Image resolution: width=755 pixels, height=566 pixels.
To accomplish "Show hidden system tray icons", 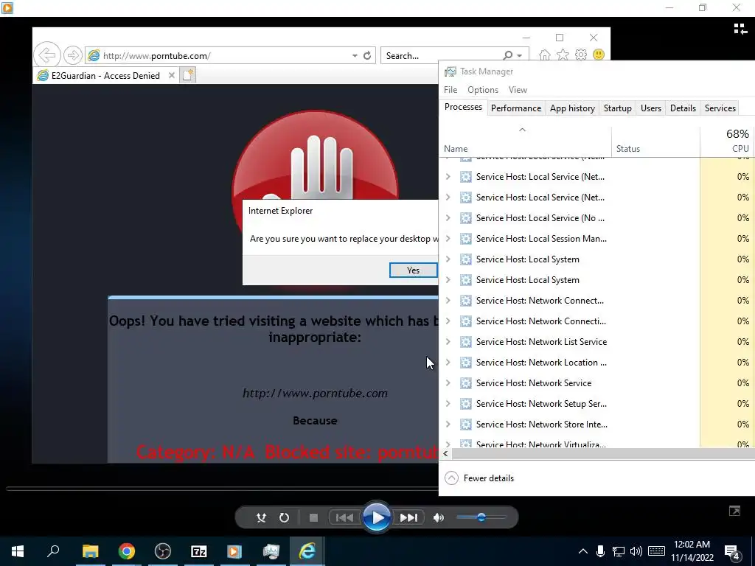I will [582, 551].
